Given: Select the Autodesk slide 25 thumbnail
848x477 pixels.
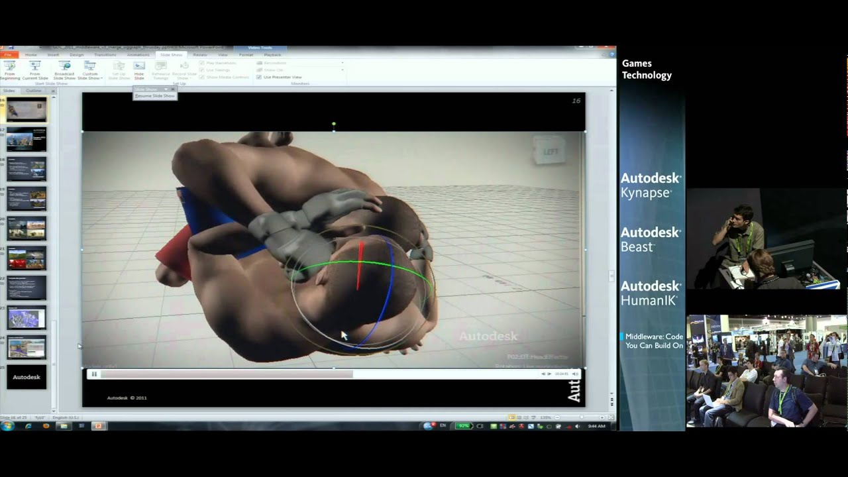Looking at the screenshot, I should [26, 377].
